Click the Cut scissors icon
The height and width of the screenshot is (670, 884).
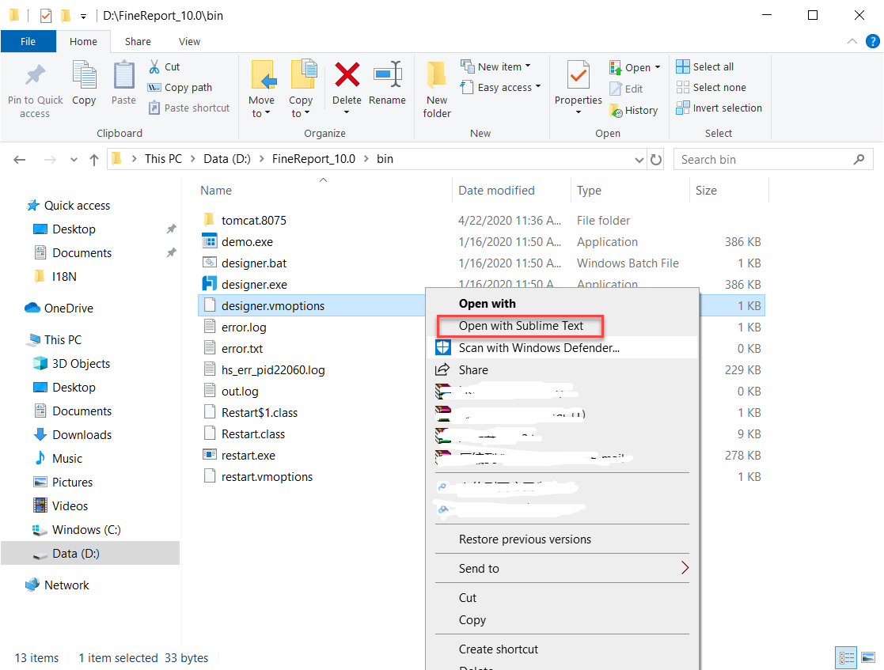[x=154, y=67]
